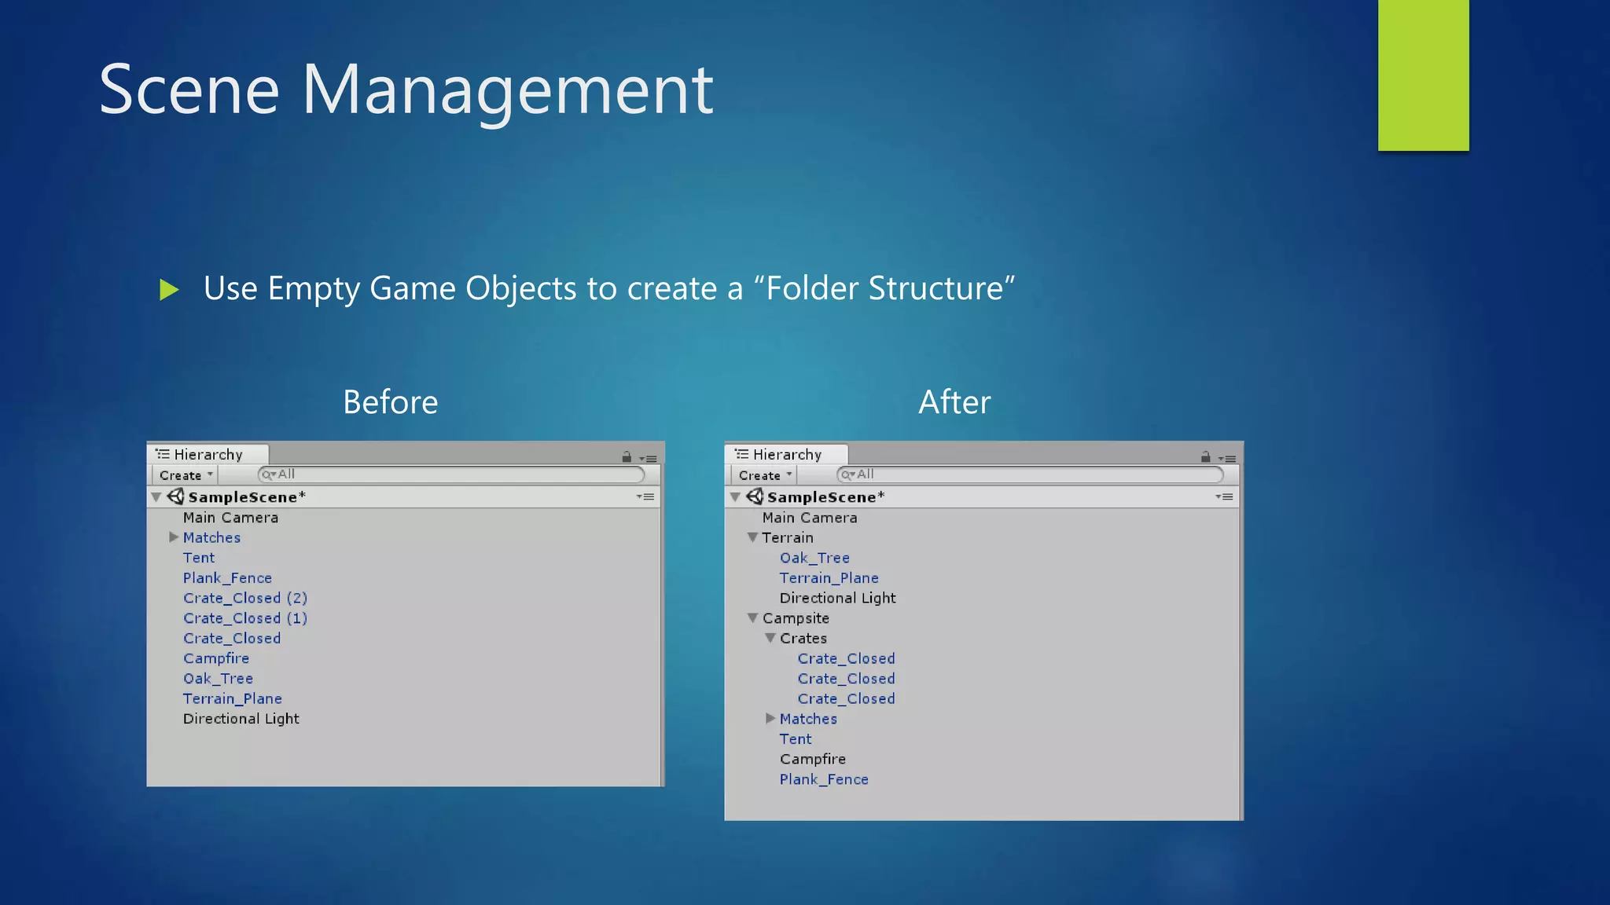Select Campfire in the After panel
Screen dimensions: 1610x905
pyautogui.click(x=813, y=759)
